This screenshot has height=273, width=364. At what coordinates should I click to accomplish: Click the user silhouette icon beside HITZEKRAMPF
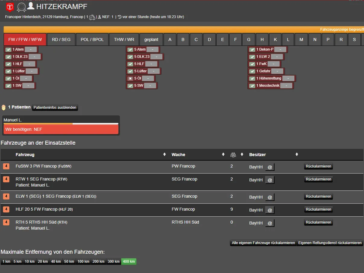tap(31, 6)
